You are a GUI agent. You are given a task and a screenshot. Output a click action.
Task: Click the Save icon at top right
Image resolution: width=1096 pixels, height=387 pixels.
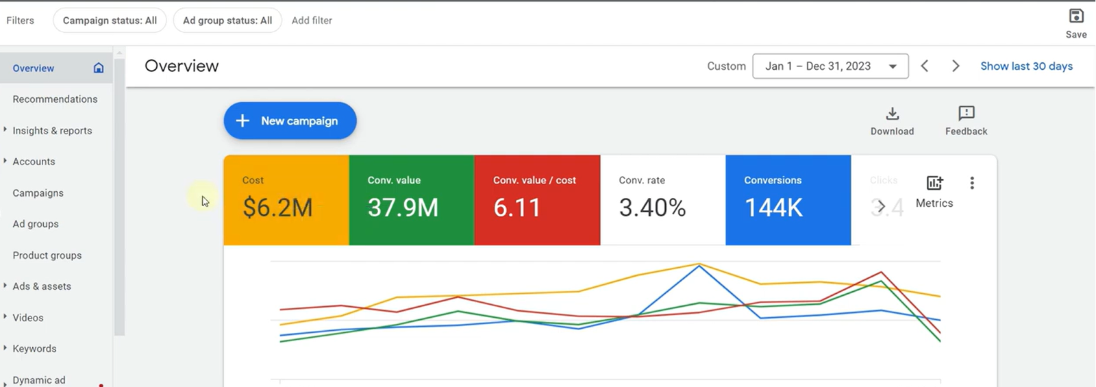click(1075, 16)
